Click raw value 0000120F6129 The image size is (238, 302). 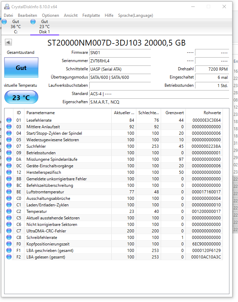206,251
